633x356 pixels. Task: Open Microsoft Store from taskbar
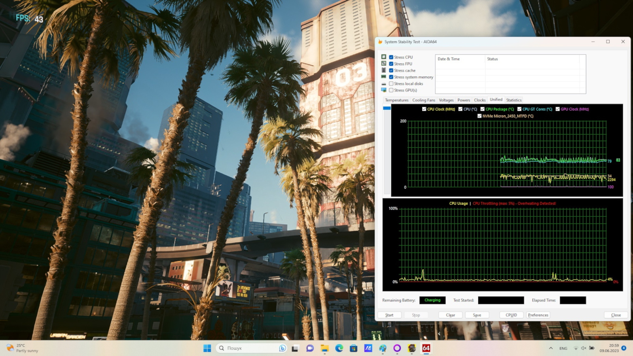click(x=354, y=348)
